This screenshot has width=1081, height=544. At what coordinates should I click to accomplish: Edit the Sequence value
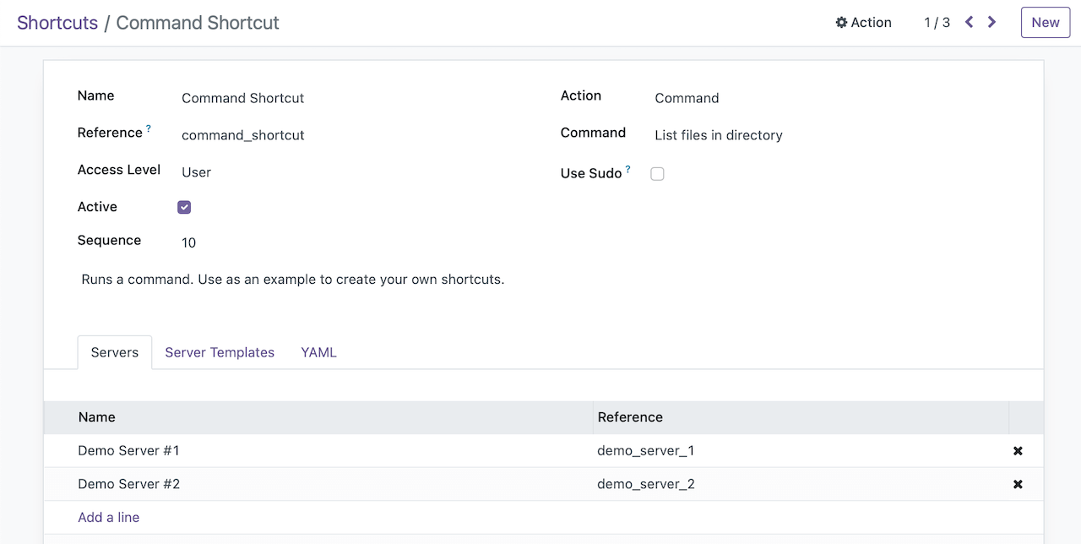click(188, 242)
